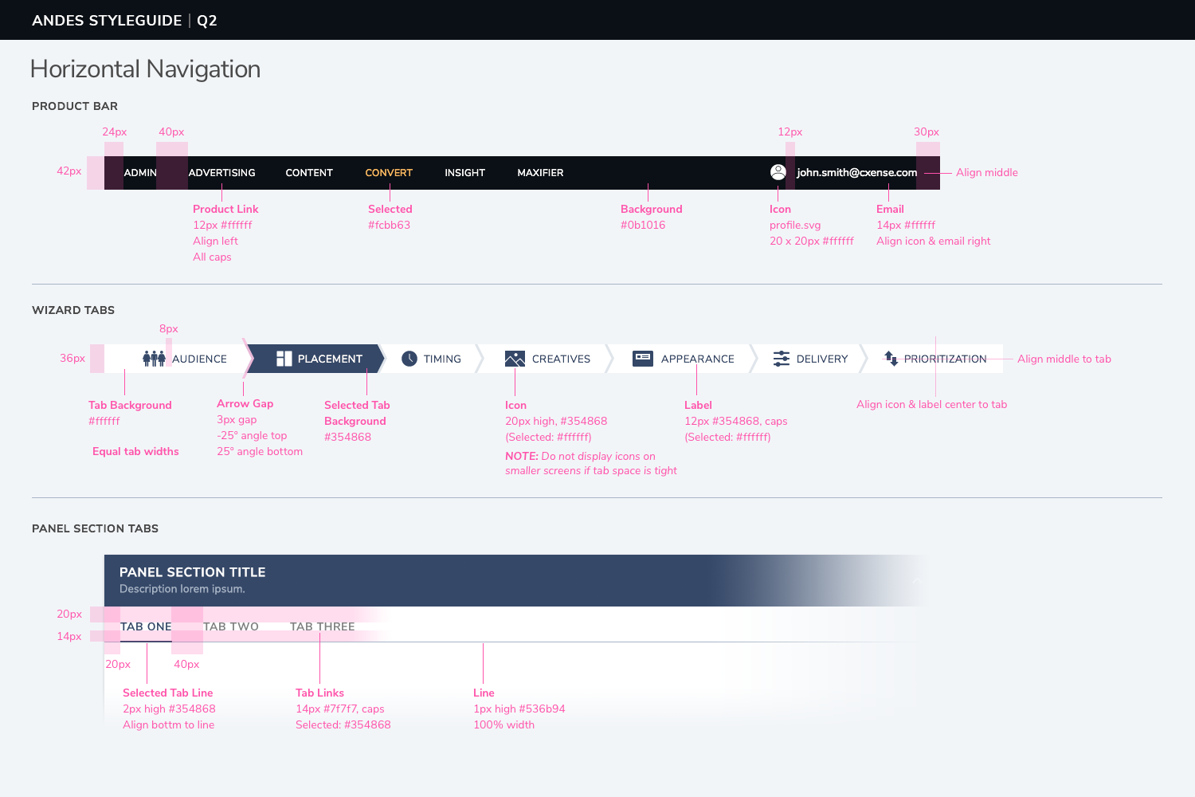Click the Placement grid icon
The image size is (1195, 797).
coord(284,359)
